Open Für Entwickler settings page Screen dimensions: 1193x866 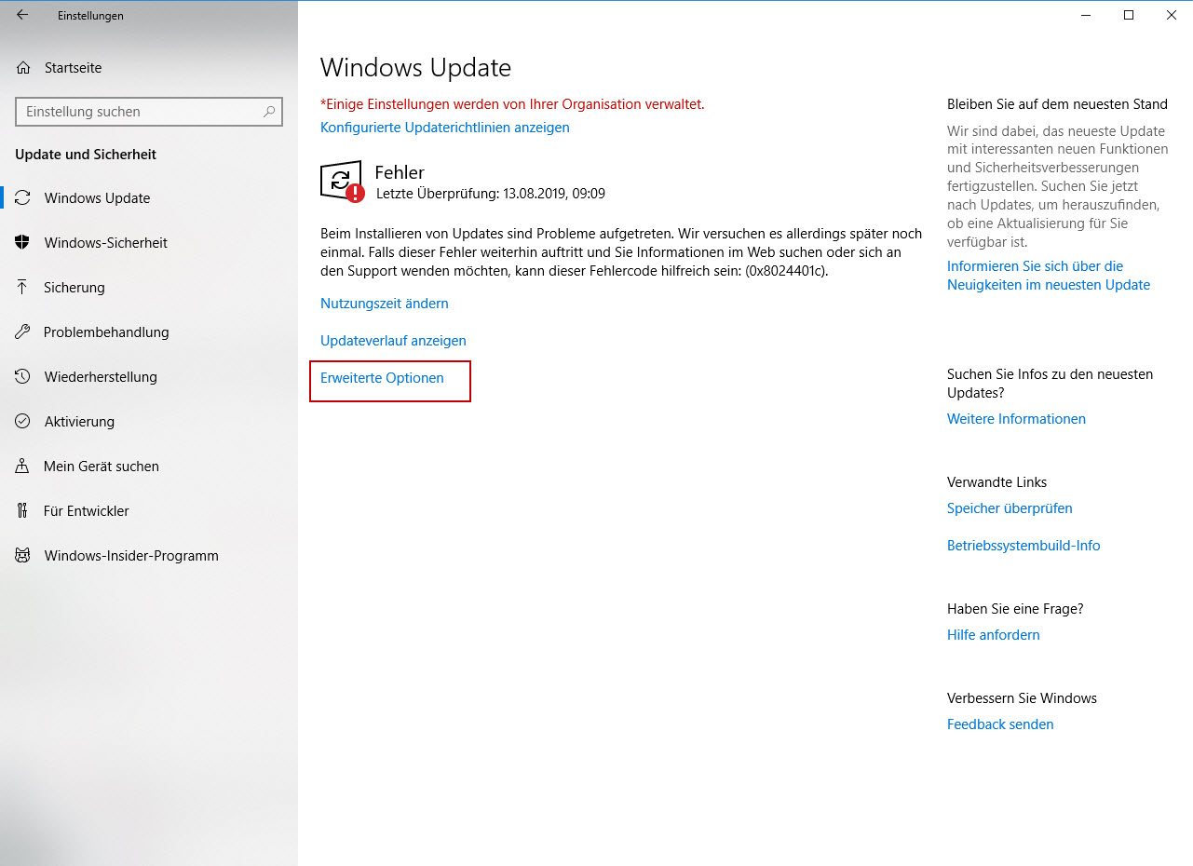click(149, 511)
